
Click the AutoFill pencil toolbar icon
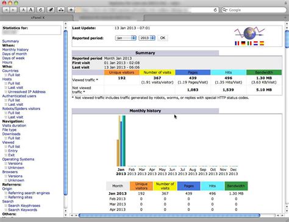tap(51, 10)
